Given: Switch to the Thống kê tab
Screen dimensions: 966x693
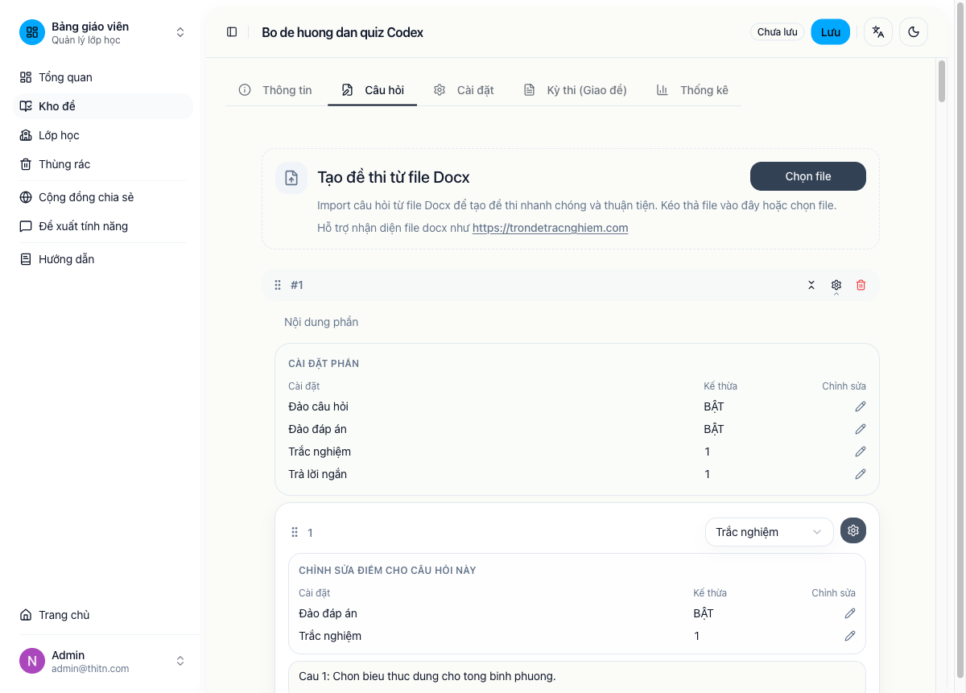Looking at the screenshot, I should click(692, 90).
